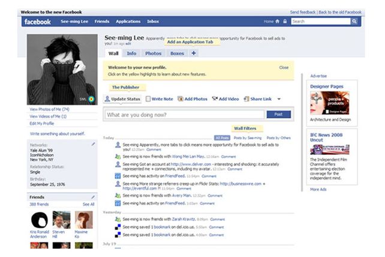385x257 pixels.
Task: Open Steven Hill's friend thumbnail
Action: click(61, 220)
